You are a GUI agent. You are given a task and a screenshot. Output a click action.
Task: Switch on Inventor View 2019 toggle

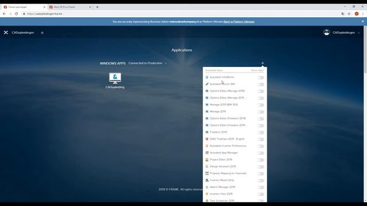[260, 195]
